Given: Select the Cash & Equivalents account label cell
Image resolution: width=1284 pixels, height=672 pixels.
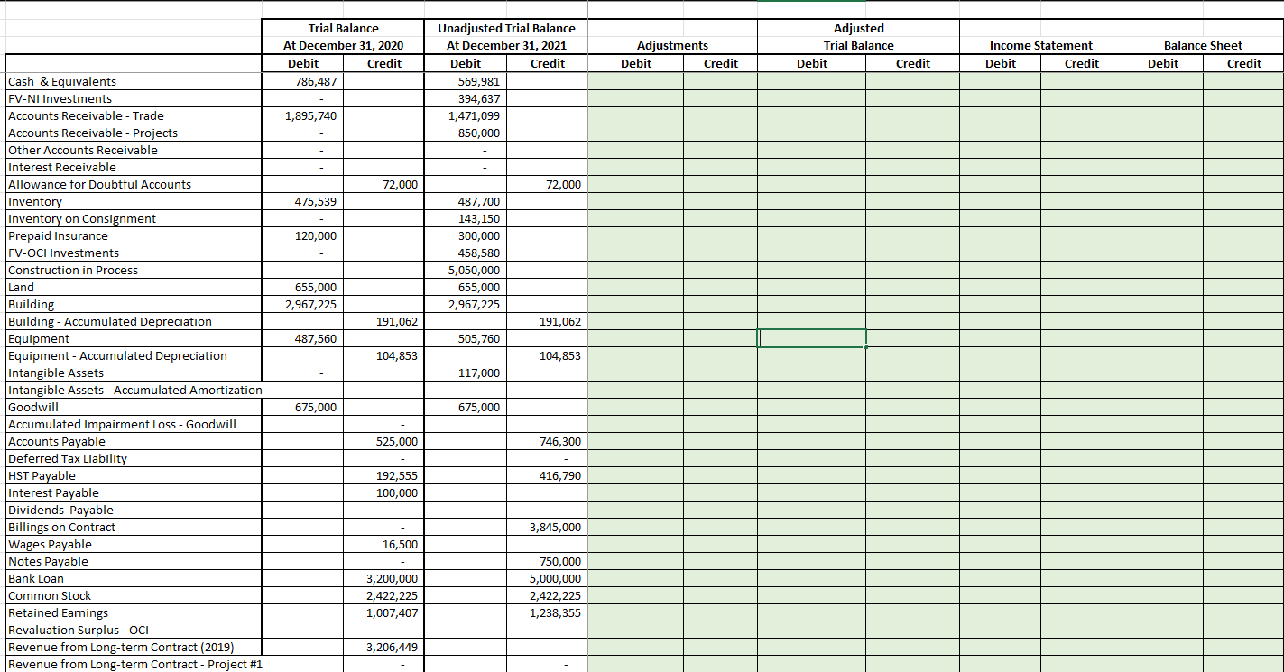Looking at the screenshot, I should [x=63, y=81].
